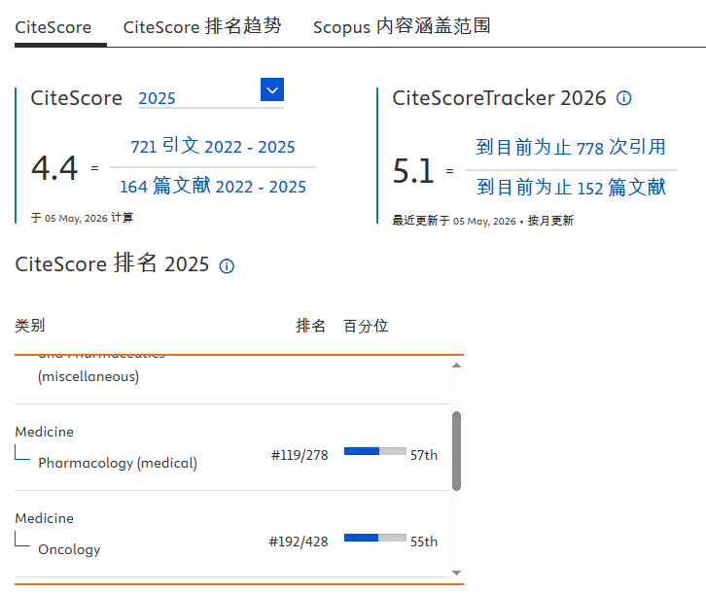
Task: Click the 4.4 CiteScore value
Action: tap(54, 168)
